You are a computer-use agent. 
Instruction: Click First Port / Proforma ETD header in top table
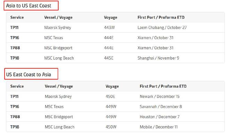[x=161, y=18]
